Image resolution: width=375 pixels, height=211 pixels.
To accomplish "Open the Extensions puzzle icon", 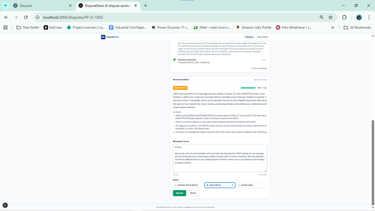I will click(x=344, y=17).
